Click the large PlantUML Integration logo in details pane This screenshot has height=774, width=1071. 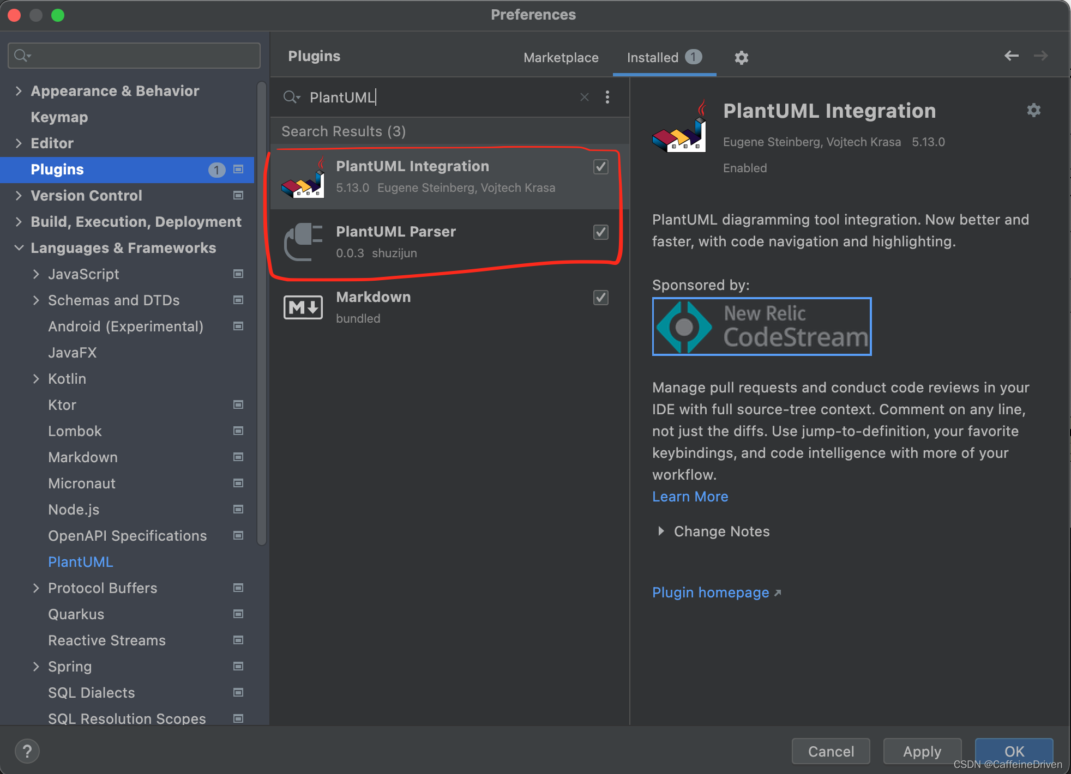[679, 126]
